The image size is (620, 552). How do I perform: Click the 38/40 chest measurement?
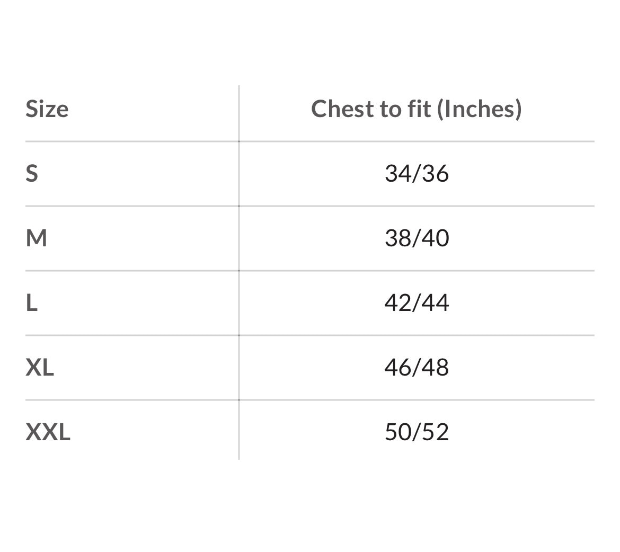pyautogui.click(x=417, y=238)
